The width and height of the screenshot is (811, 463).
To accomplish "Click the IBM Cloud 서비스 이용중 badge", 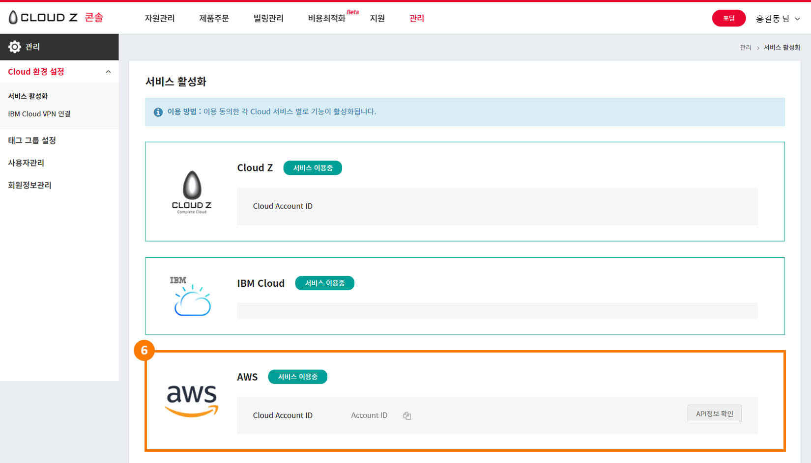I will (x=324, y=283).
